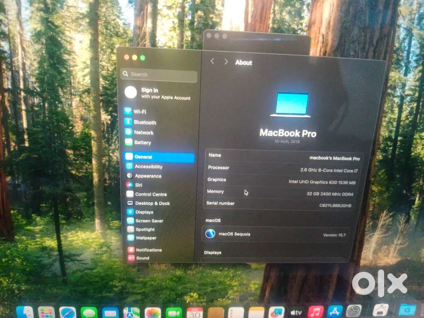Open Screen Saver settings

pyautogui.click(x=149, y=221)
